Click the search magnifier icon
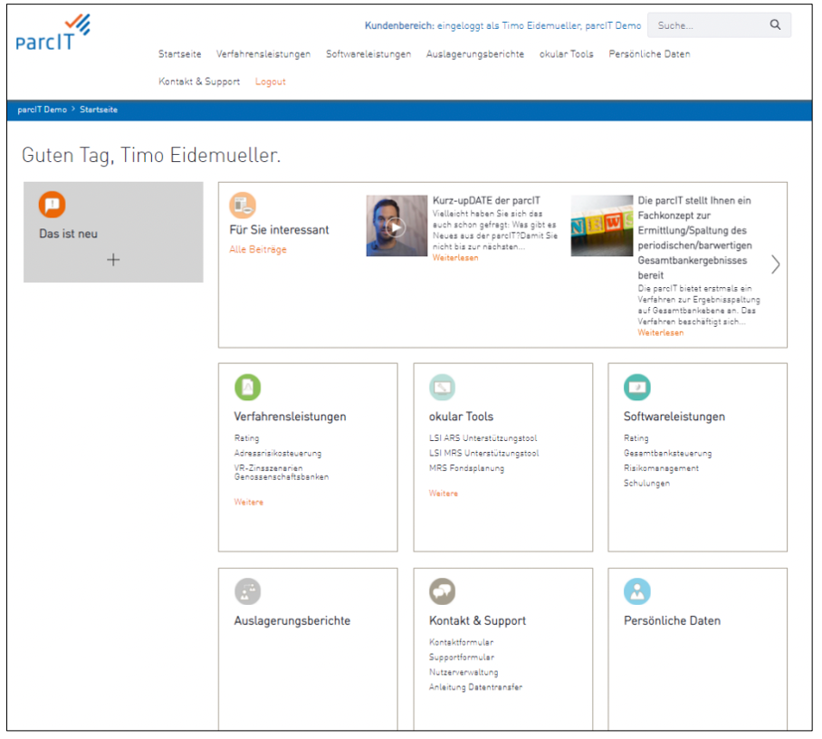The height and width of the screenshot is (739, 822). pyautogui.click(x=775, y=24)
